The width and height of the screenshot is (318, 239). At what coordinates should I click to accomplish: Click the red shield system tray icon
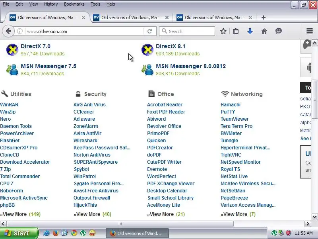tap(288, 233)
